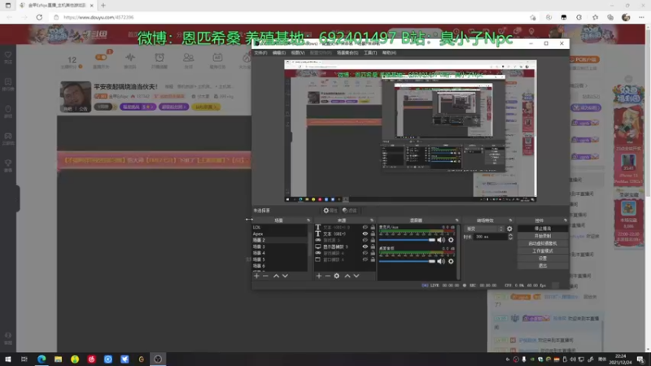
Task: Open the Scene Collection menu in OBS
Action: [347, 53]
